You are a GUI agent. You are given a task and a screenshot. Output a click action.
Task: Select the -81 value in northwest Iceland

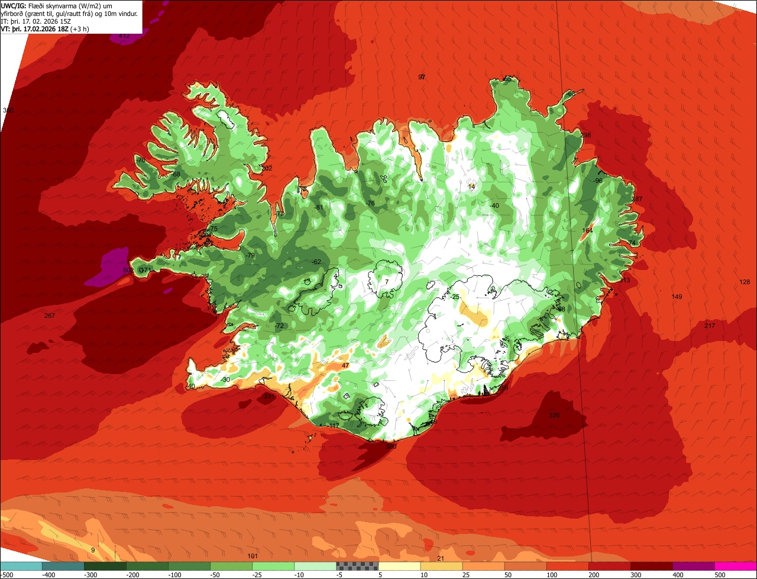pyautogui.click(x=319, y=207)
